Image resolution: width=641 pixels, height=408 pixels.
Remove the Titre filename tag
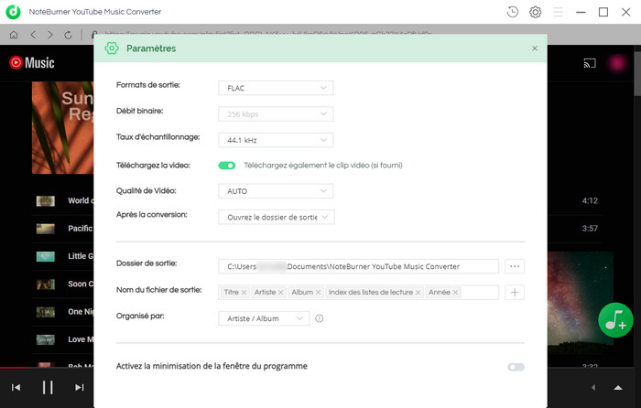tap(244, 293)
